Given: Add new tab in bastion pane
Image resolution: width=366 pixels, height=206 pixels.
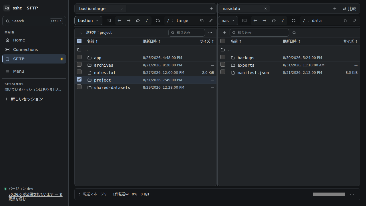Looking at the screenshot, I should pyautogui.click(x=211, y=9).
